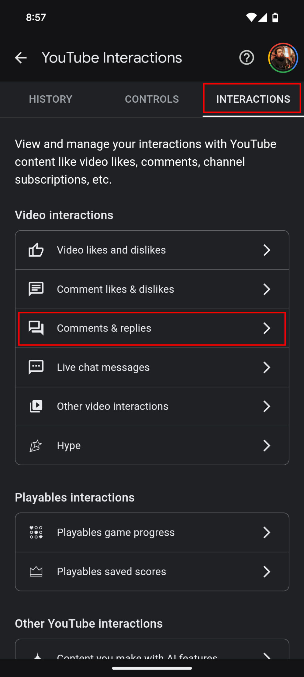Tap the Video likes and dislikes thumbs-up icon
The width and height of the screenshot is (304, 677).
point(36,250)
